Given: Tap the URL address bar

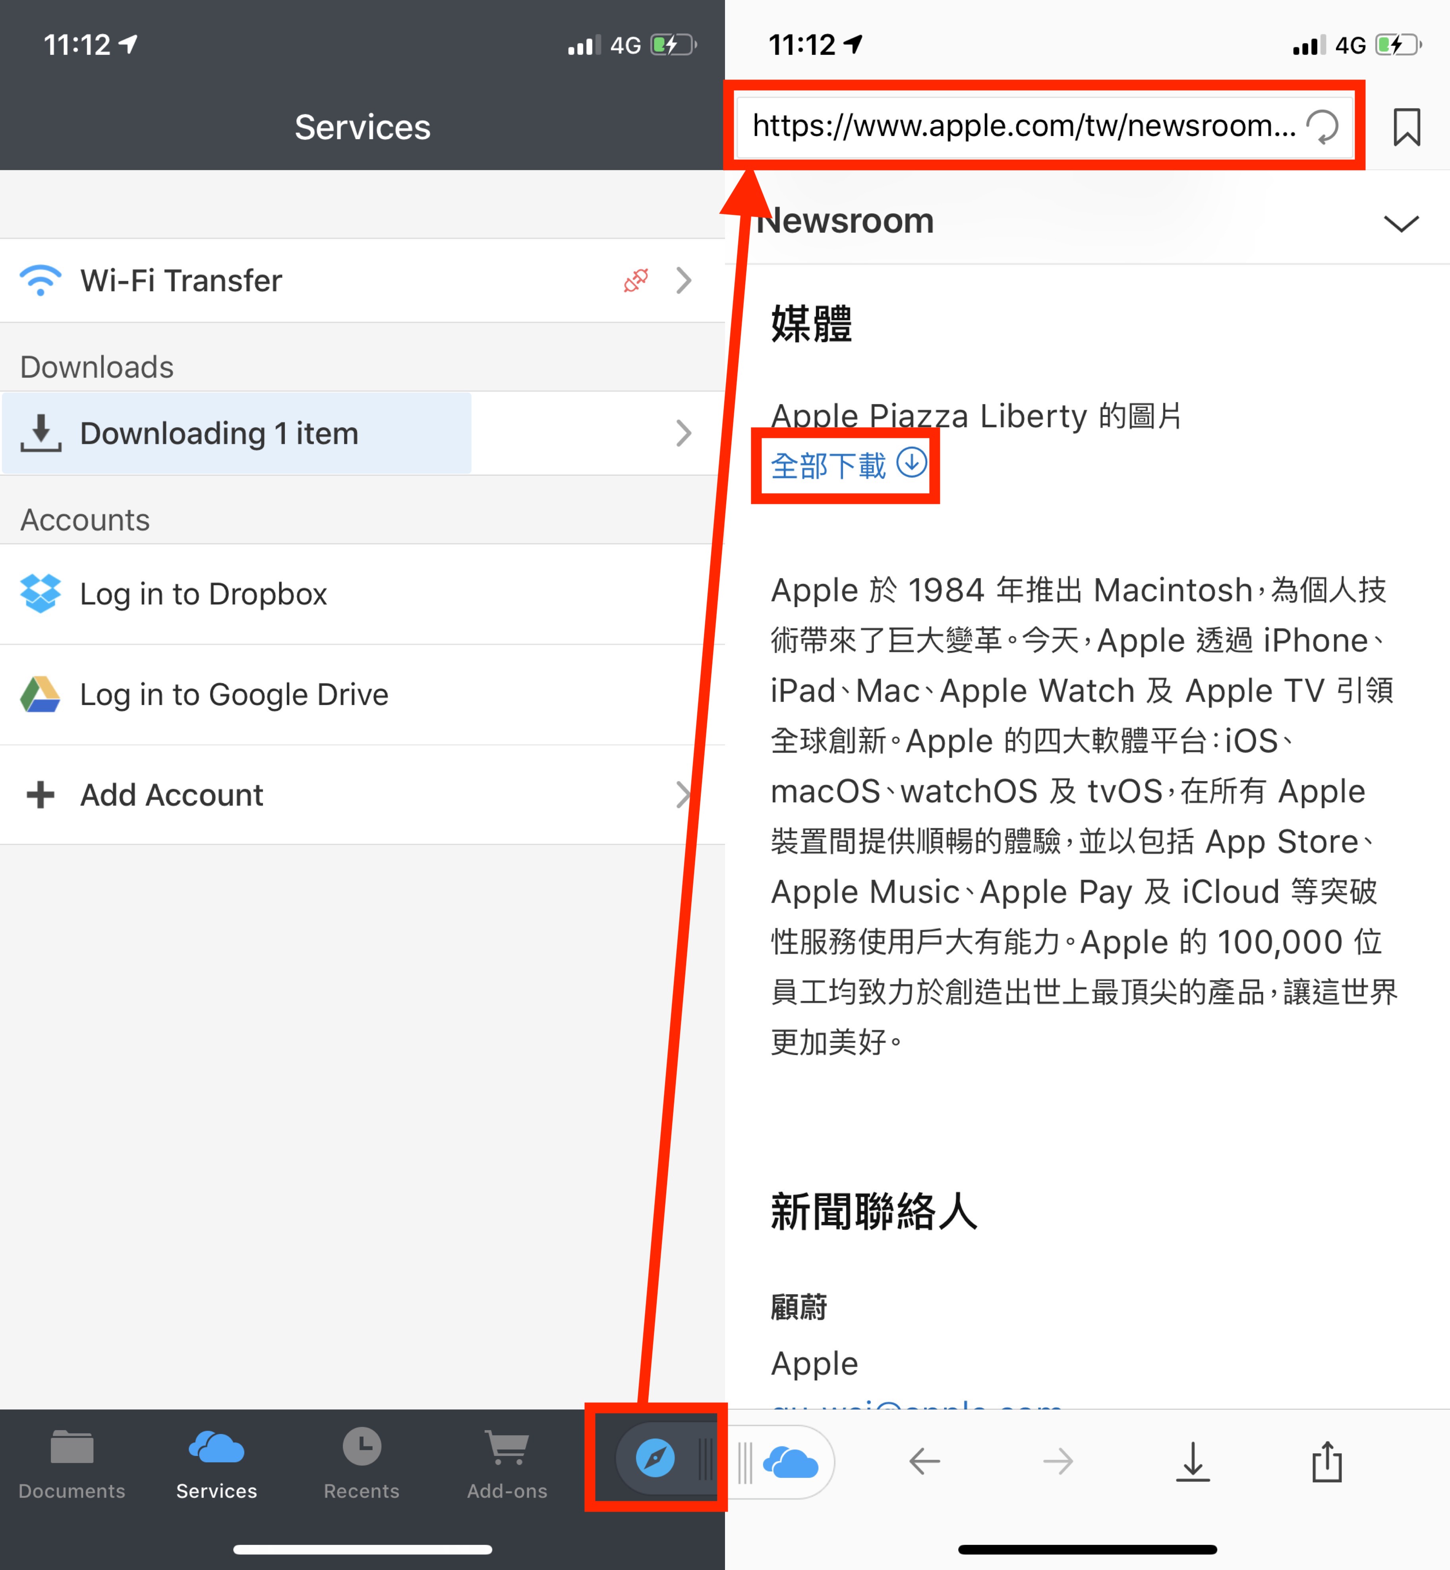Looking at the screenshot, I should point(1044,126).
